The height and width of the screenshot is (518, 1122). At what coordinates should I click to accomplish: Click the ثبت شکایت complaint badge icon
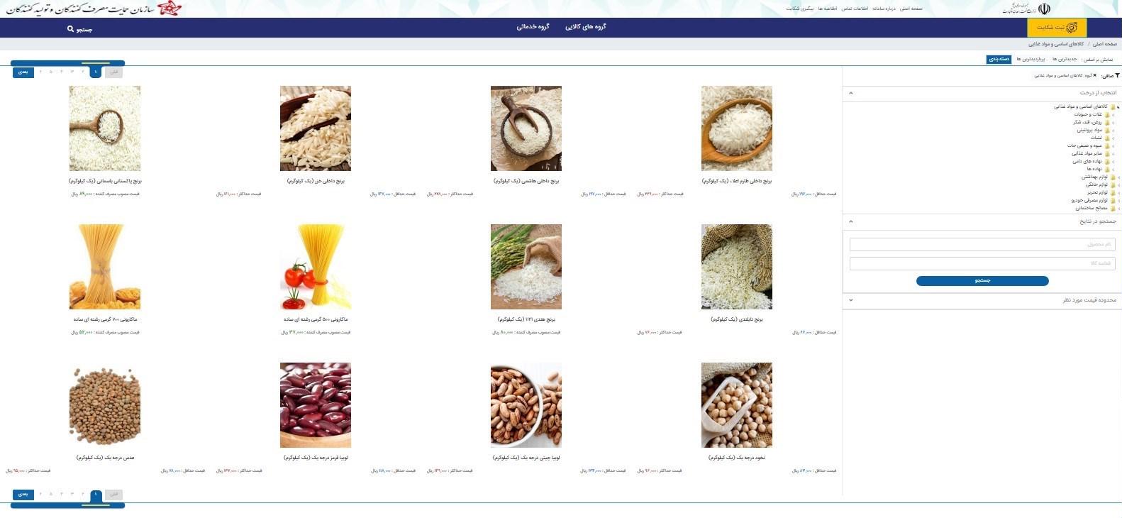[x=1072, y=28]
